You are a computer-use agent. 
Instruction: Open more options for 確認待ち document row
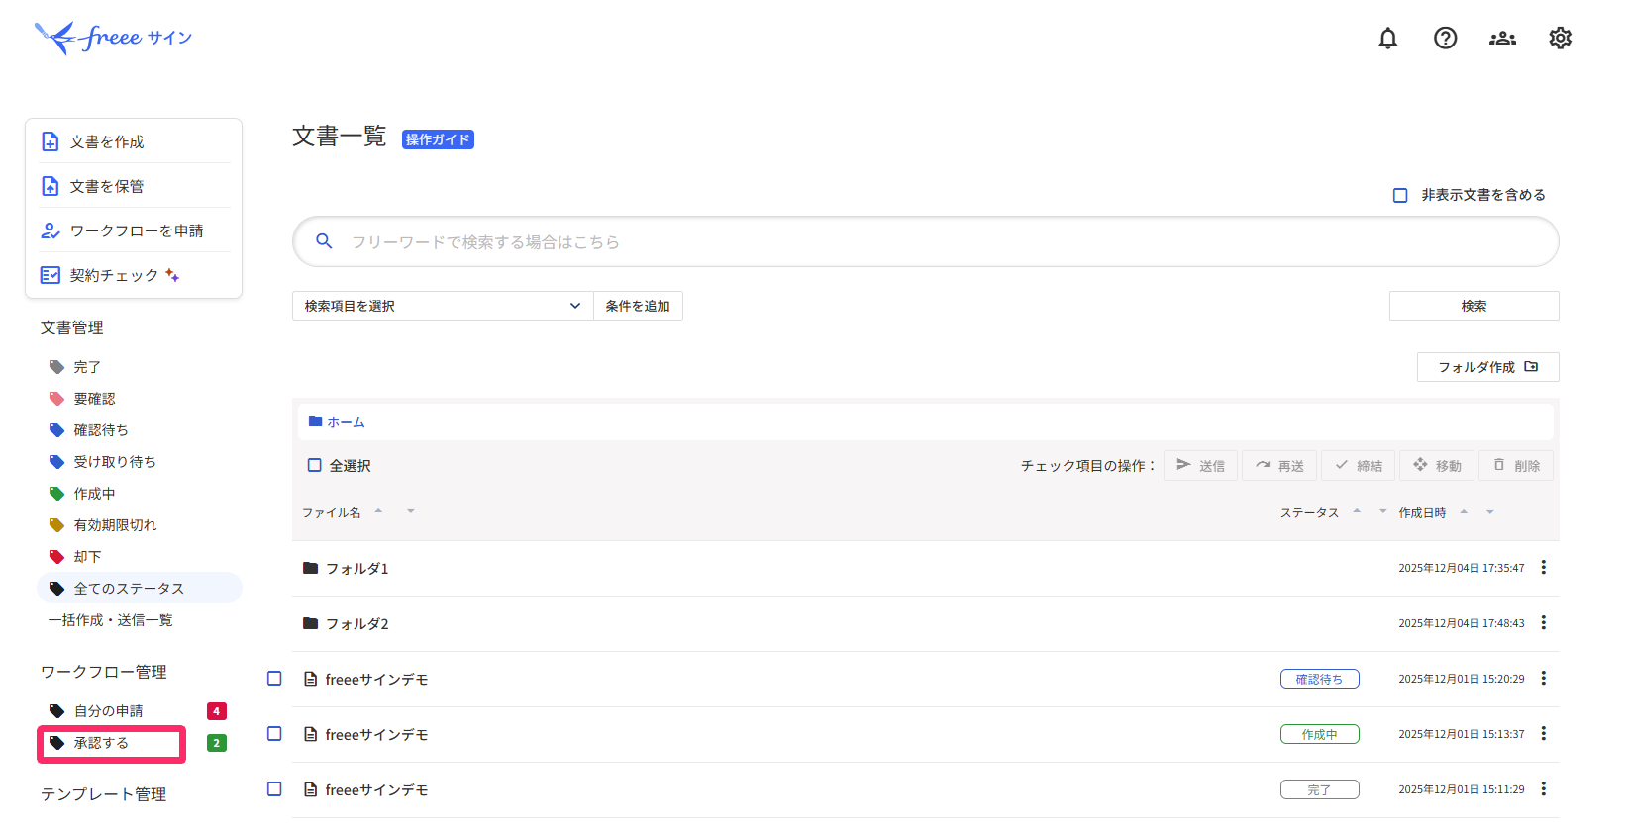(x=1544, y=679)
